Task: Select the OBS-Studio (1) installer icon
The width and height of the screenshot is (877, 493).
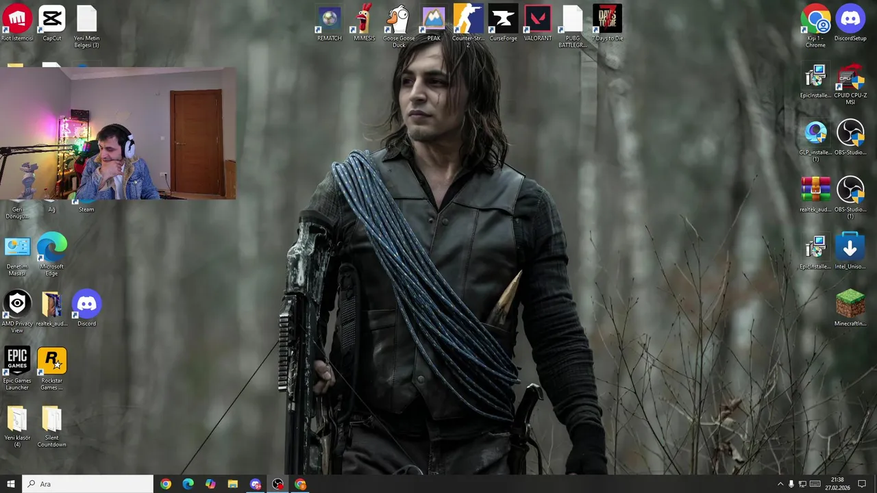Action: point(850,199)
